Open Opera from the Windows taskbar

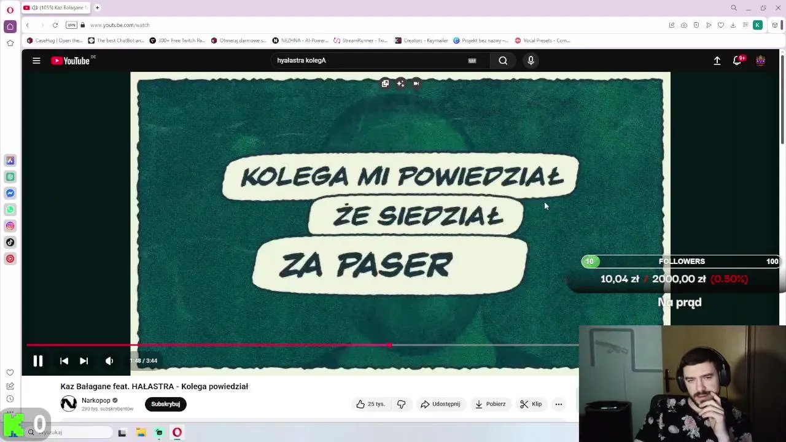coord(177,433)
